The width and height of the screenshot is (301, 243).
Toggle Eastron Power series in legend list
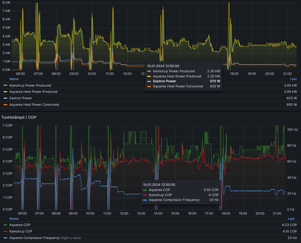point(21,98)
